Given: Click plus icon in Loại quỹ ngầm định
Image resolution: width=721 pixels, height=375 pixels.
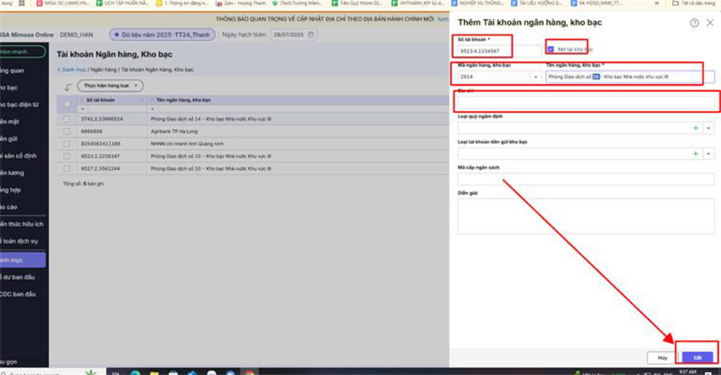Looking at the screenshot, I should point(696,129).
